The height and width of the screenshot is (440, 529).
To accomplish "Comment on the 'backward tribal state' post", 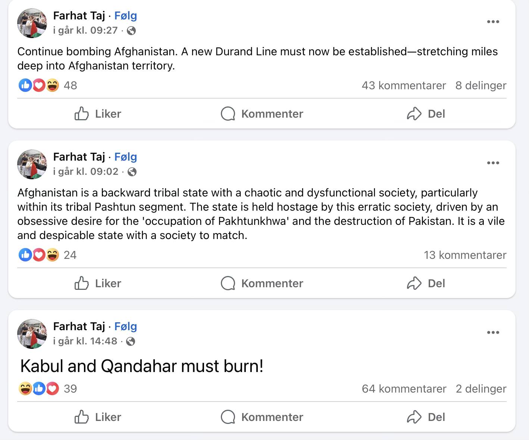I will (262, 283).
